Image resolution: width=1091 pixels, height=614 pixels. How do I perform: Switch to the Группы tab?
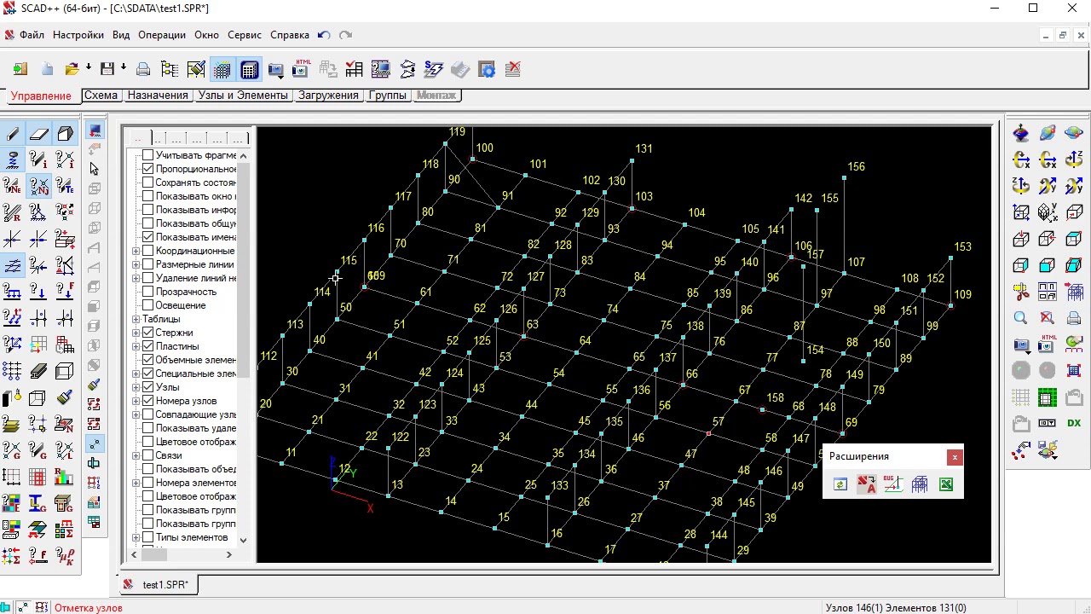388,96
